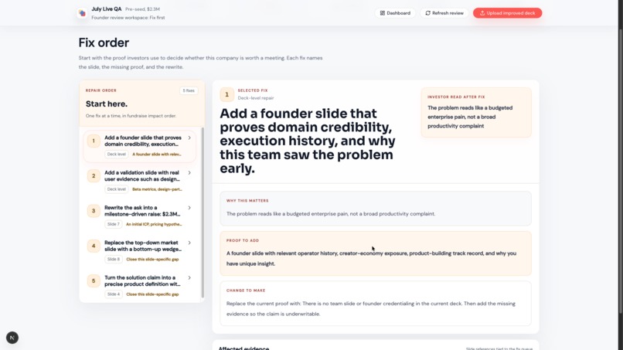
Task: Click the Affected evidence heading
Action: tap(243, 348)
